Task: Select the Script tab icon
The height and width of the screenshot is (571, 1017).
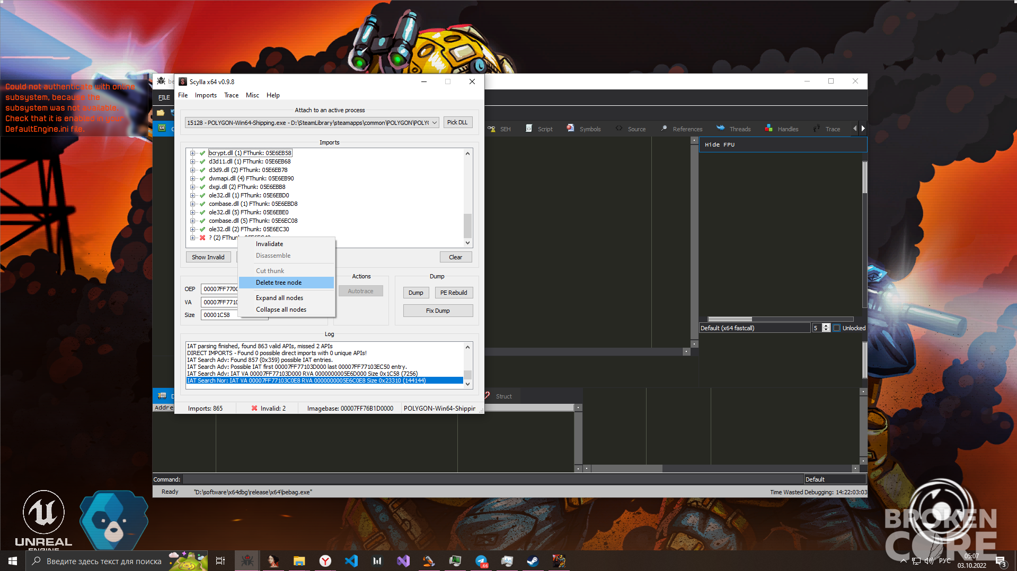Action: coord(529,128)
